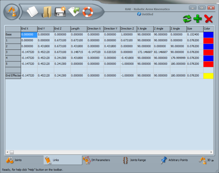
Task: Open Help with the lifebuoy icon
Action: [88, 12]
